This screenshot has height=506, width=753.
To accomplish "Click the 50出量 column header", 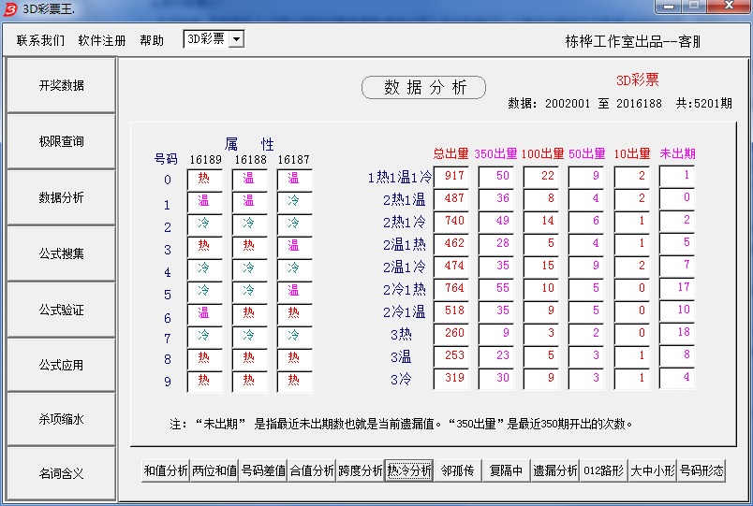I will (x=587, y=154).
